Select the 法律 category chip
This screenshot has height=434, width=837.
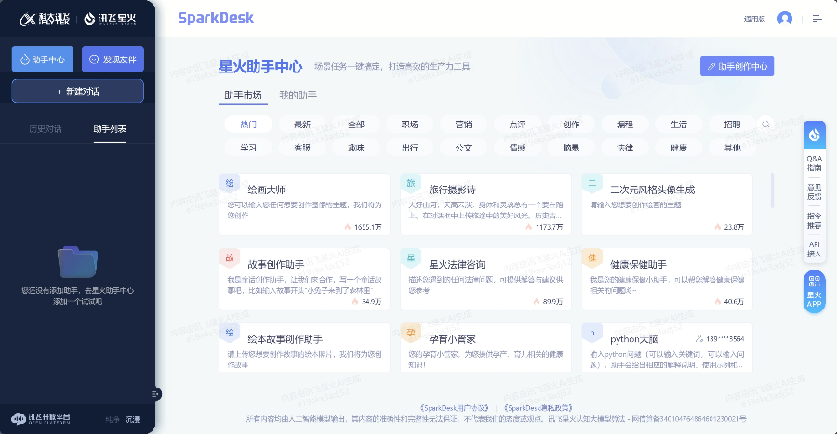click(x=625, y=148)
